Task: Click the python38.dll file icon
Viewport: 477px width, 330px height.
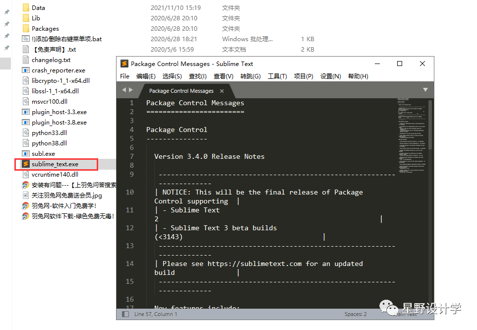Action: click(x=26, y=143)
